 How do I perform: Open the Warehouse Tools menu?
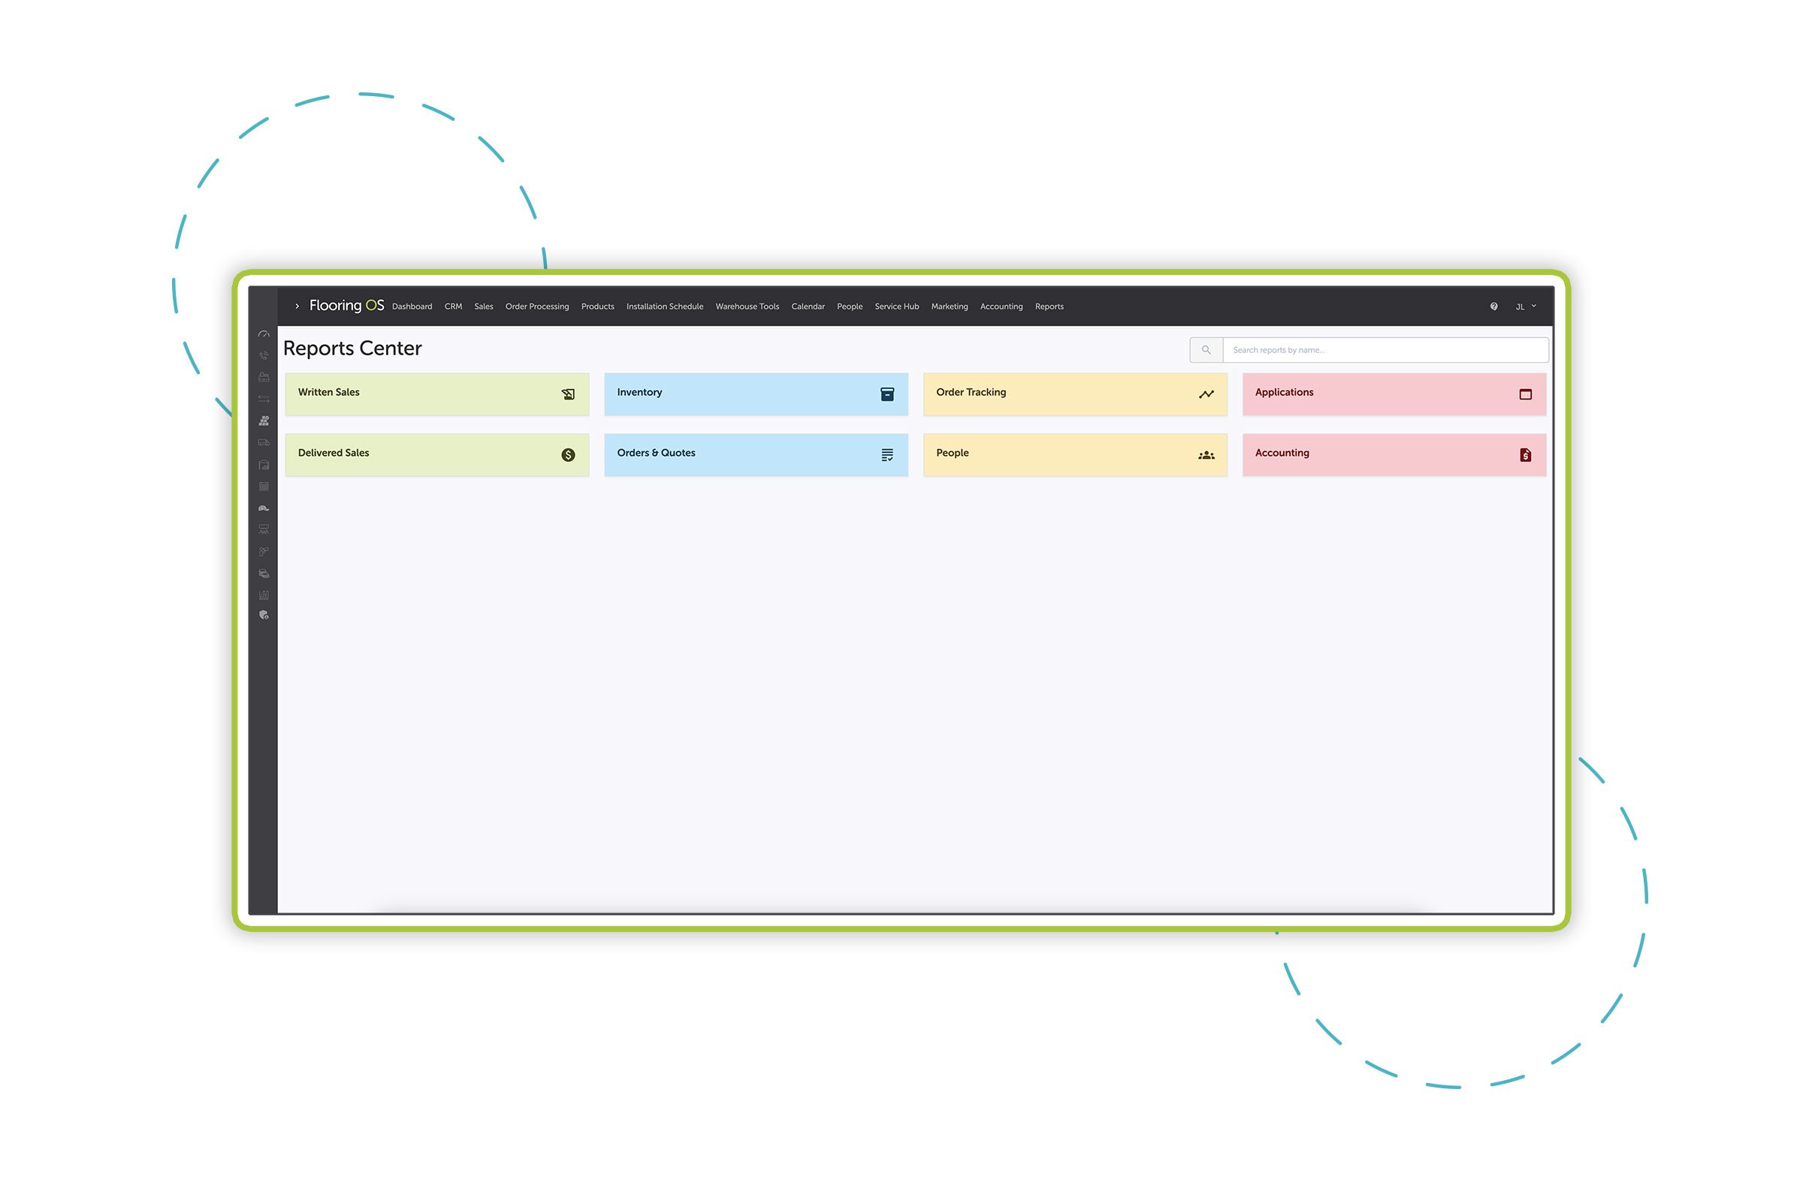pyautogui.click(x=747, y=306)
